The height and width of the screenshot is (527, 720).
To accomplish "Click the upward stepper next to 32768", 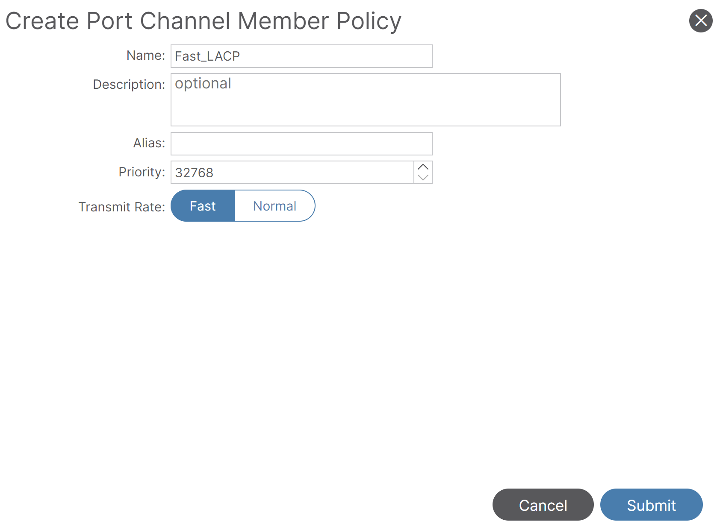I will pos(423,167).
